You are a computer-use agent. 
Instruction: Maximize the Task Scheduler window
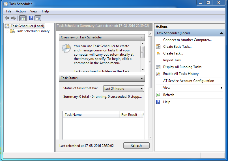tap(208, 3)
